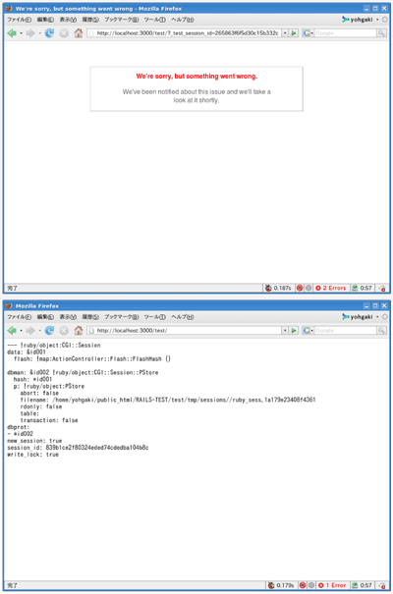This screenshot has width=393, height=594.
Task: Click Forward arrow in bottom Firefox window
Action: (30, 331)
